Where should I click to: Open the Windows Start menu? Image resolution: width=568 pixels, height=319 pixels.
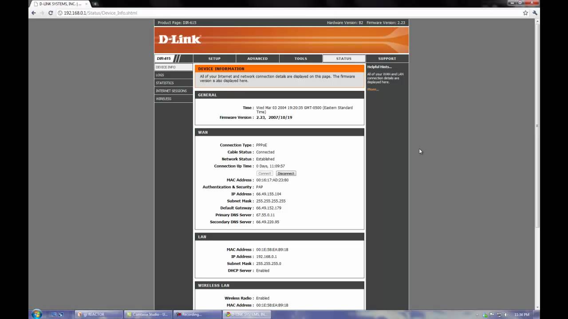click(36, 314)
